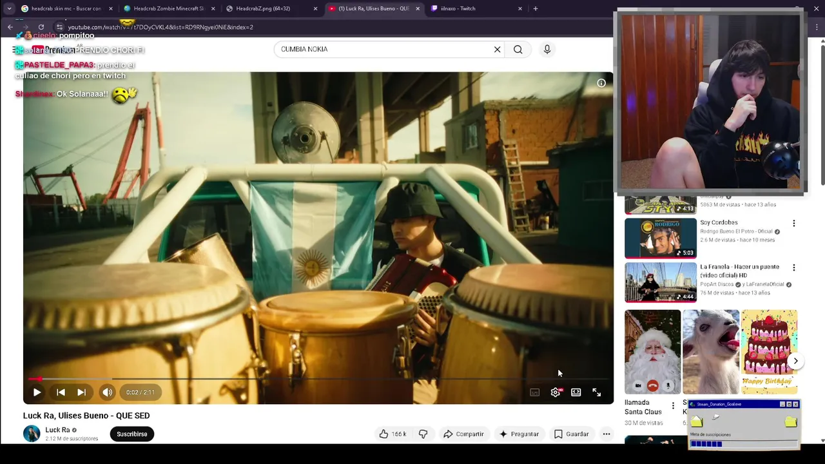Click right folder icon in donation window
825x464 pixels.
(791, 421)
